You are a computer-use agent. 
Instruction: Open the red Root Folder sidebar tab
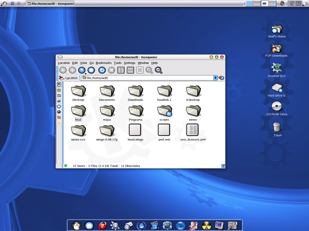tap(59, 117)
